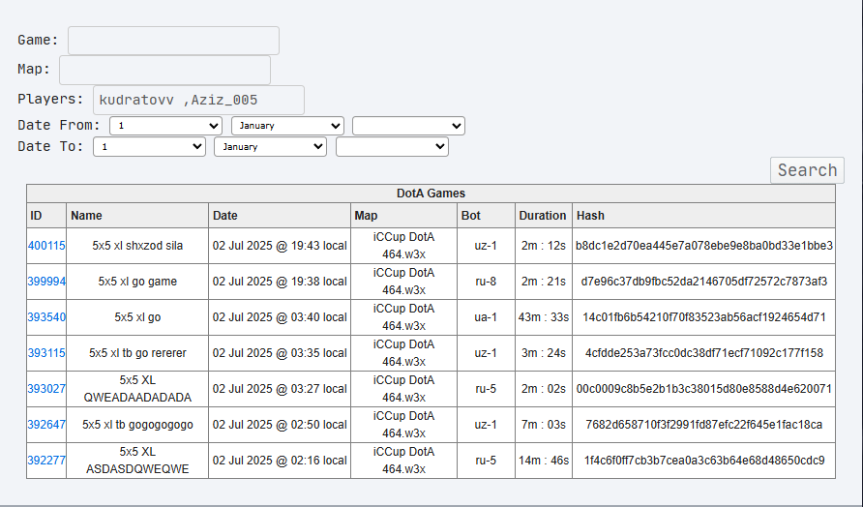Click duration '3m : 24s'
Screen dimensions: 863x507
[543, 353]
